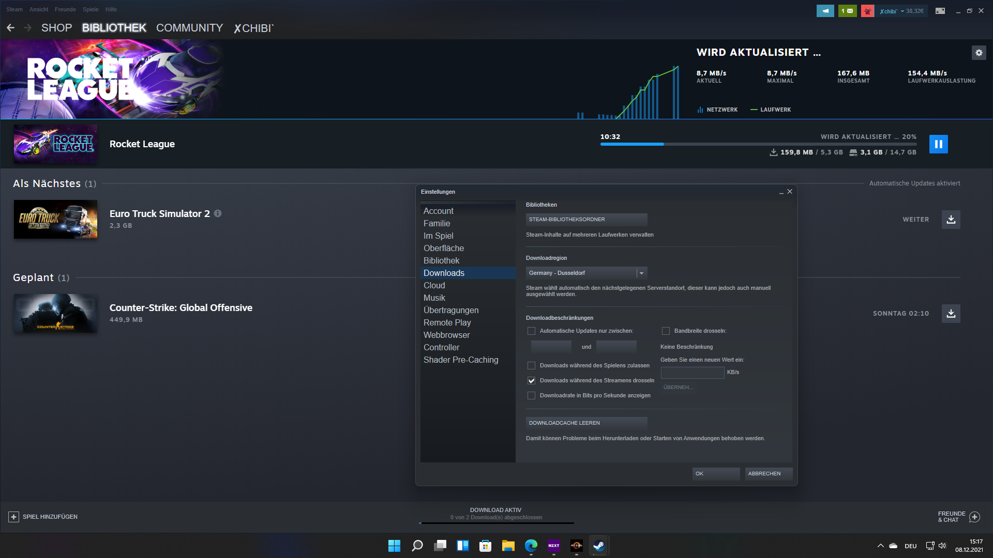Viewport: 993px width, 558px height.
Task: Open the Downloadregion dropdown
Action: pos(586,273)
